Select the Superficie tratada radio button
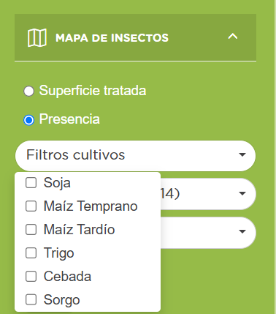 click(x=28, y=91)
